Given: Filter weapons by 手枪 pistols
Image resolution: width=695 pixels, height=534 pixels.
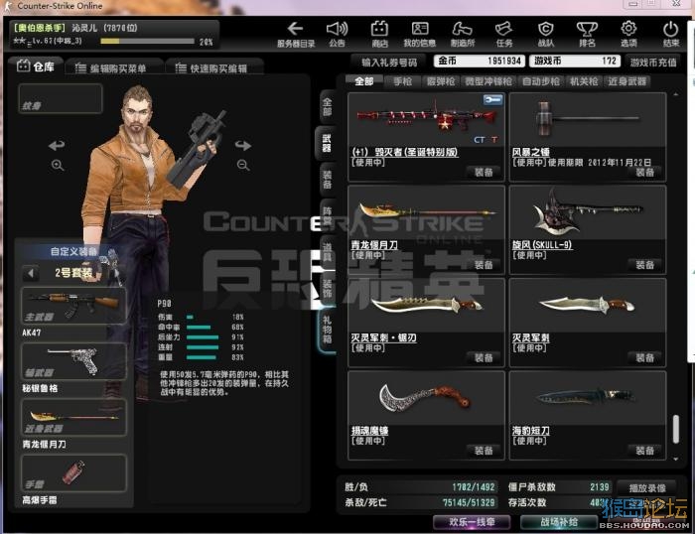Looking at the screenshot, I should [x=402, y=81].
